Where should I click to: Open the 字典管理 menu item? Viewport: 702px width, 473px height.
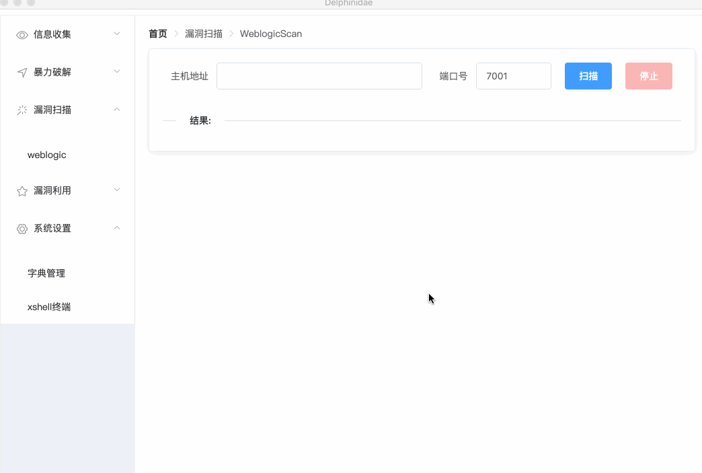click(46, 273)
